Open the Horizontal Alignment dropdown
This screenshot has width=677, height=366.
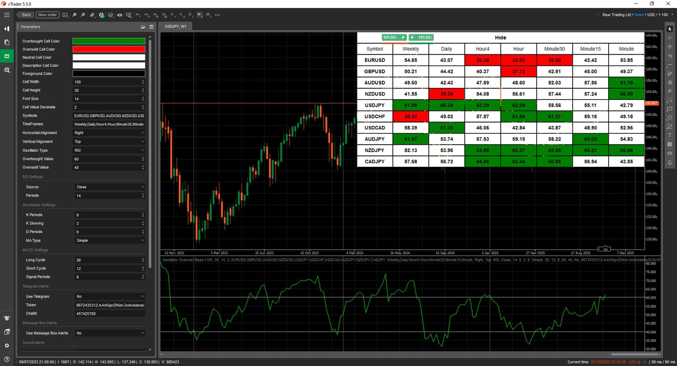108,133
